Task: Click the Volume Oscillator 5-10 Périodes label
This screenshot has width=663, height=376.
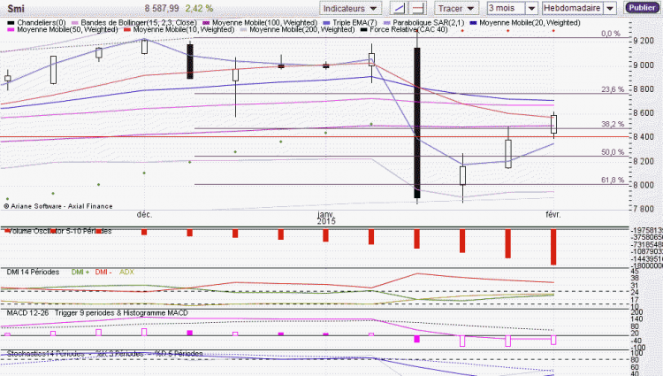Action: tap(58, 231)
